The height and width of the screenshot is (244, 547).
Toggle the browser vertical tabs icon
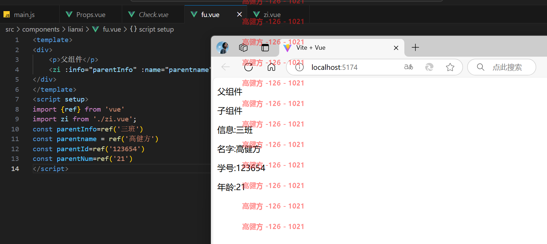point(265,48)
